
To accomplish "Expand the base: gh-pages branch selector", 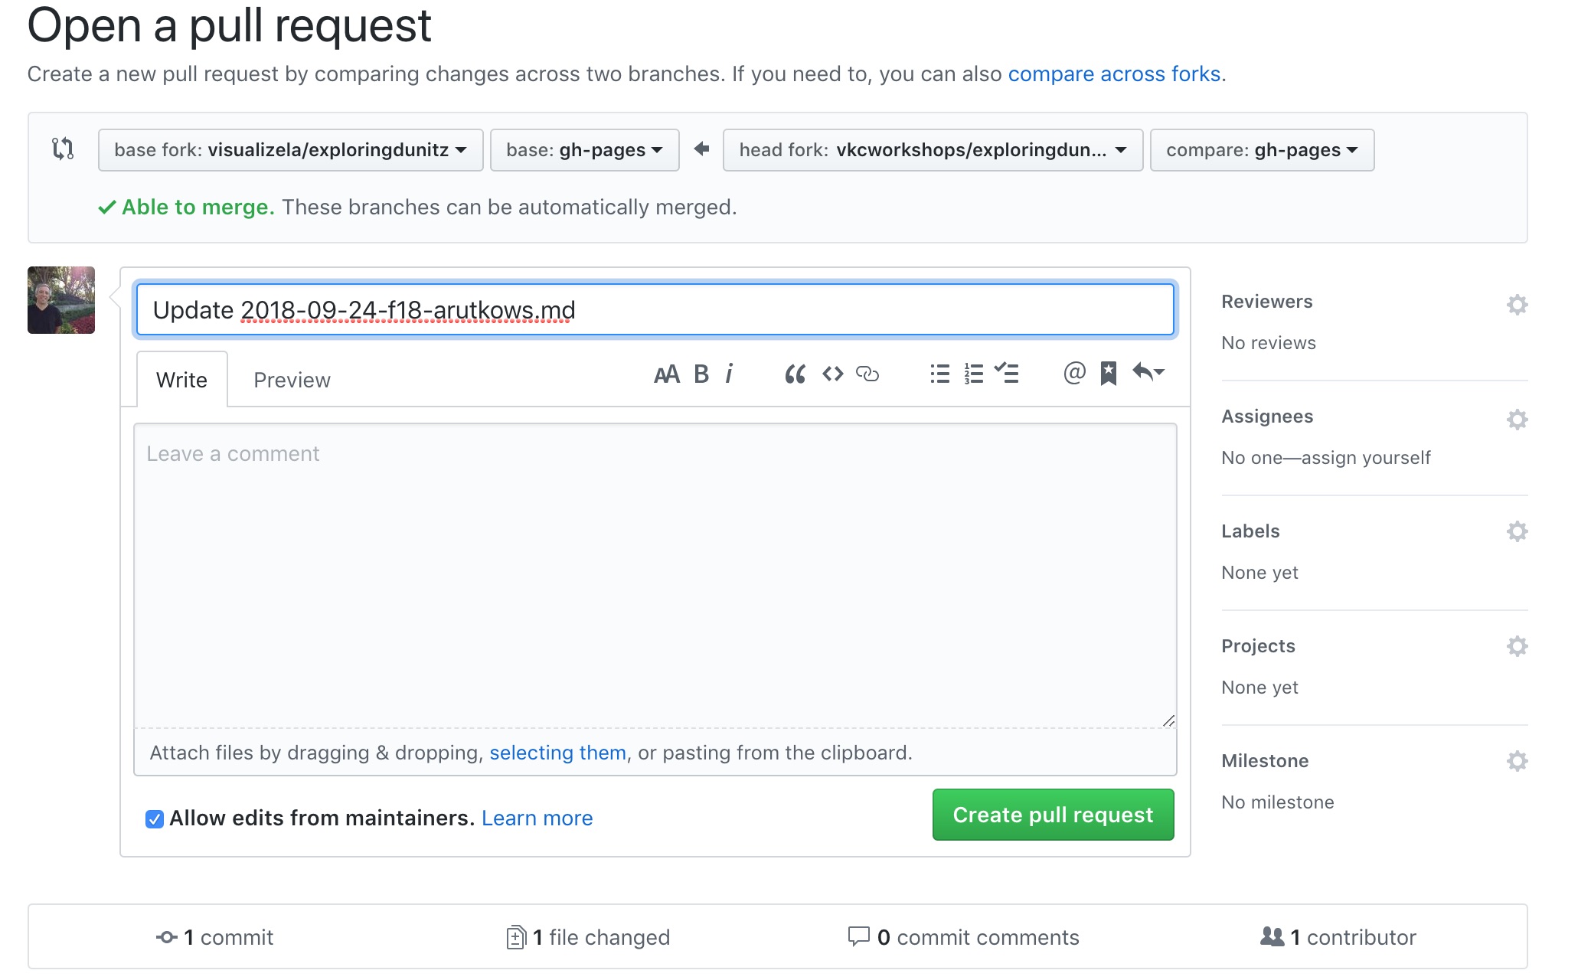I will 584,150.
